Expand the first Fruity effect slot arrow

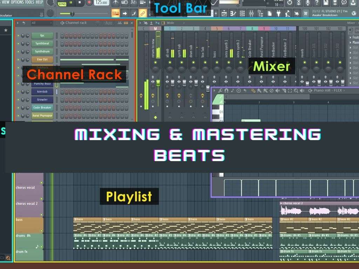350,37
